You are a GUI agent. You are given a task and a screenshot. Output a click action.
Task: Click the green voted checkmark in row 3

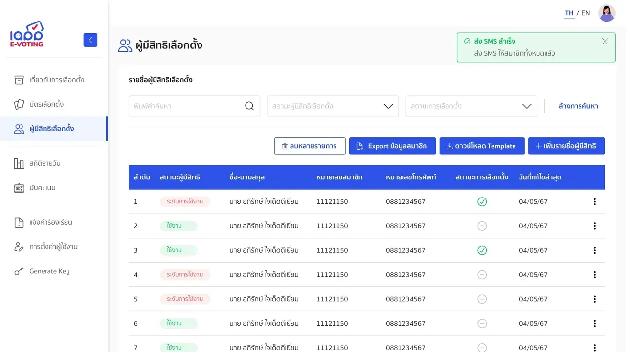(482, 250)
